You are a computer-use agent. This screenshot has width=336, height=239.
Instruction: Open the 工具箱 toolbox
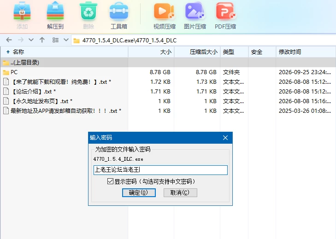click(119, 11)
